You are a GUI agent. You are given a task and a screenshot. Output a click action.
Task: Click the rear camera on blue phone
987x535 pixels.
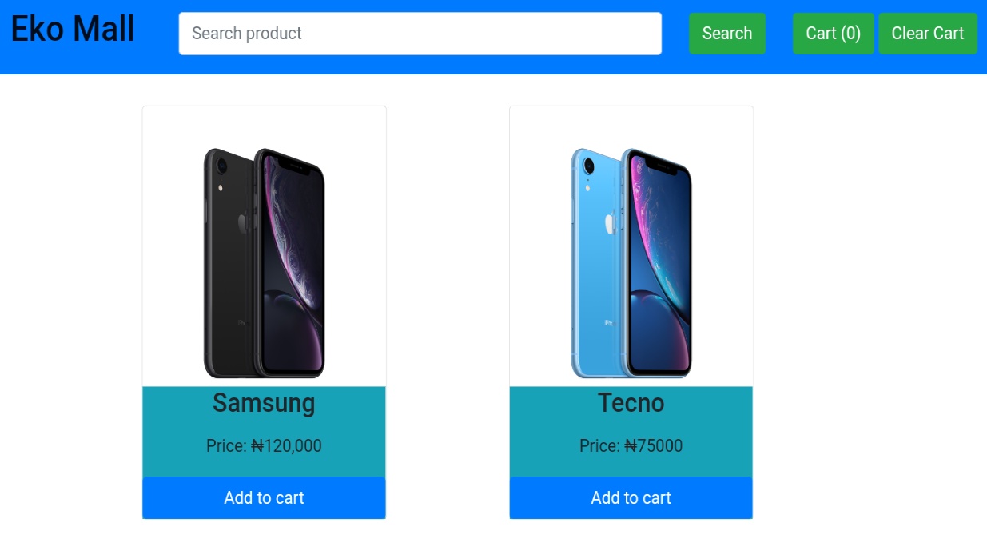589,166
